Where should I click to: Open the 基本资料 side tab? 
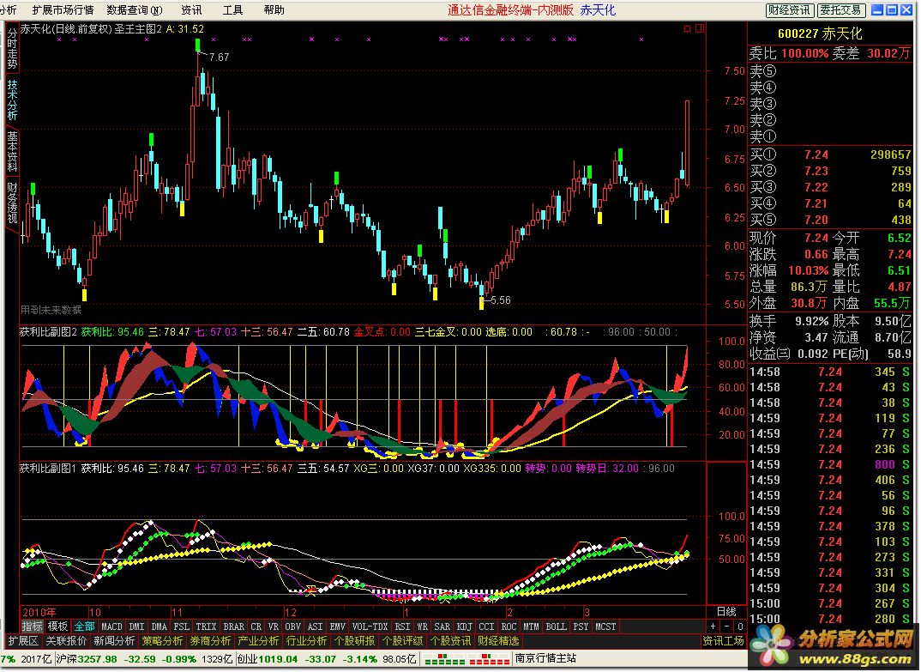click(12, 151)
